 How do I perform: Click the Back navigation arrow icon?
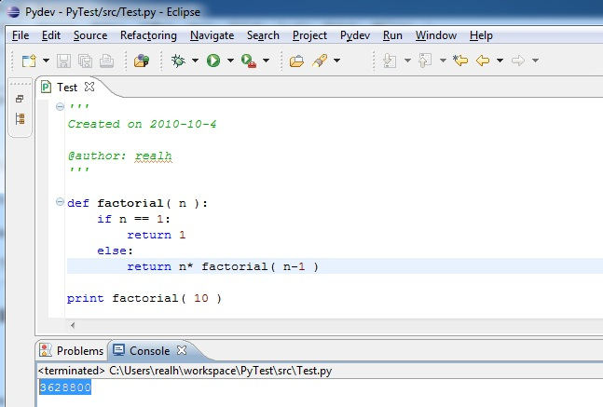click(x=483, y=61)
